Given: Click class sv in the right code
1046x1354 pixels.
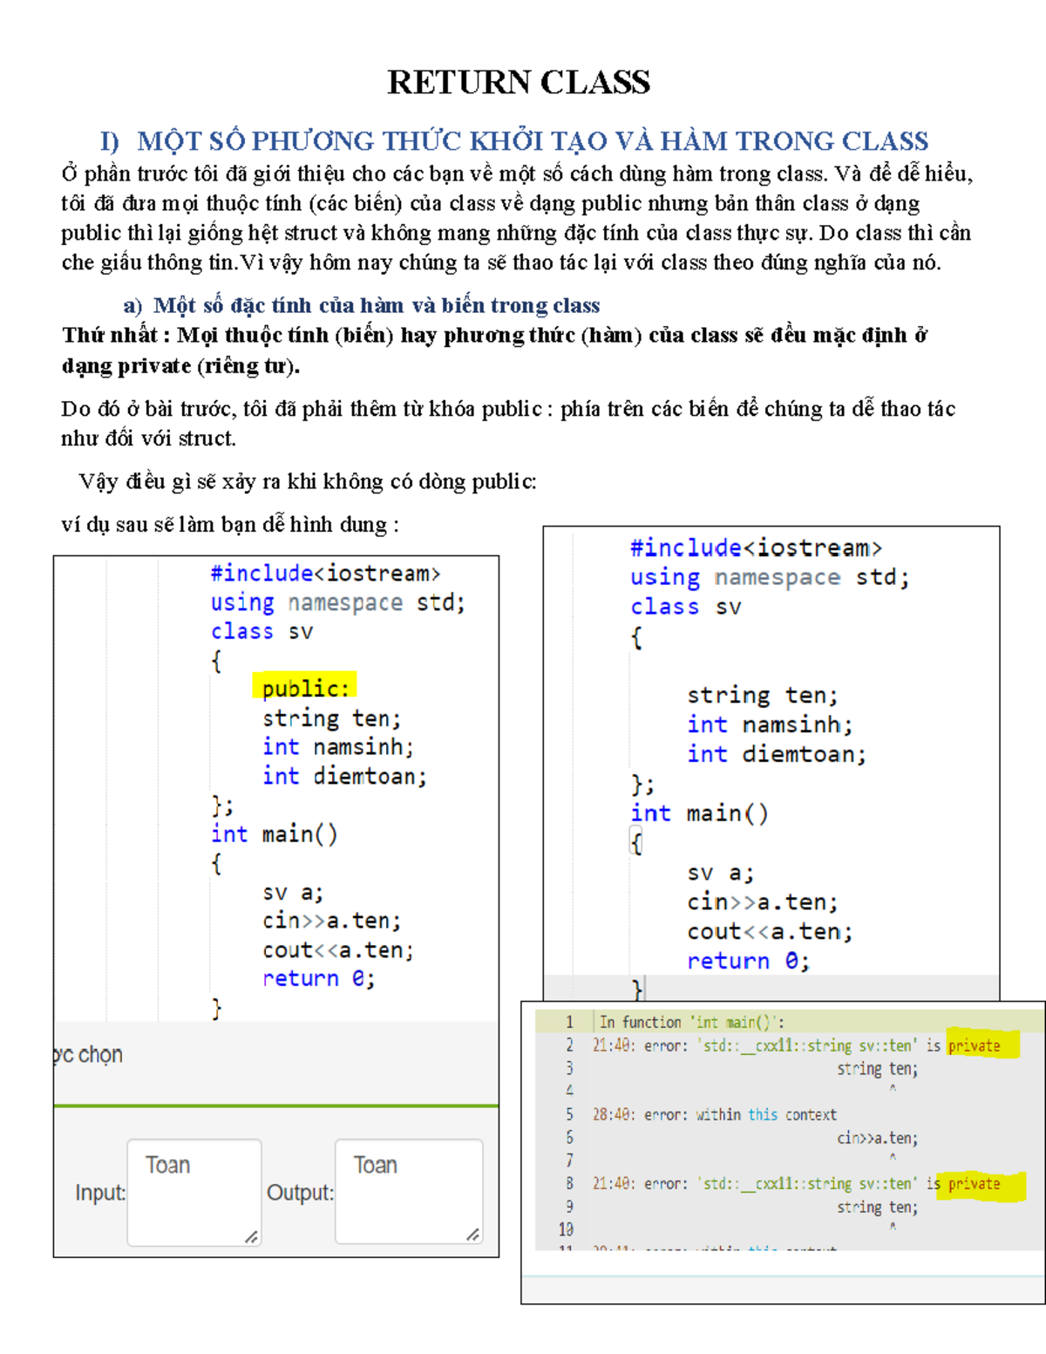Looking at the screenshot, I should point(685,607).
